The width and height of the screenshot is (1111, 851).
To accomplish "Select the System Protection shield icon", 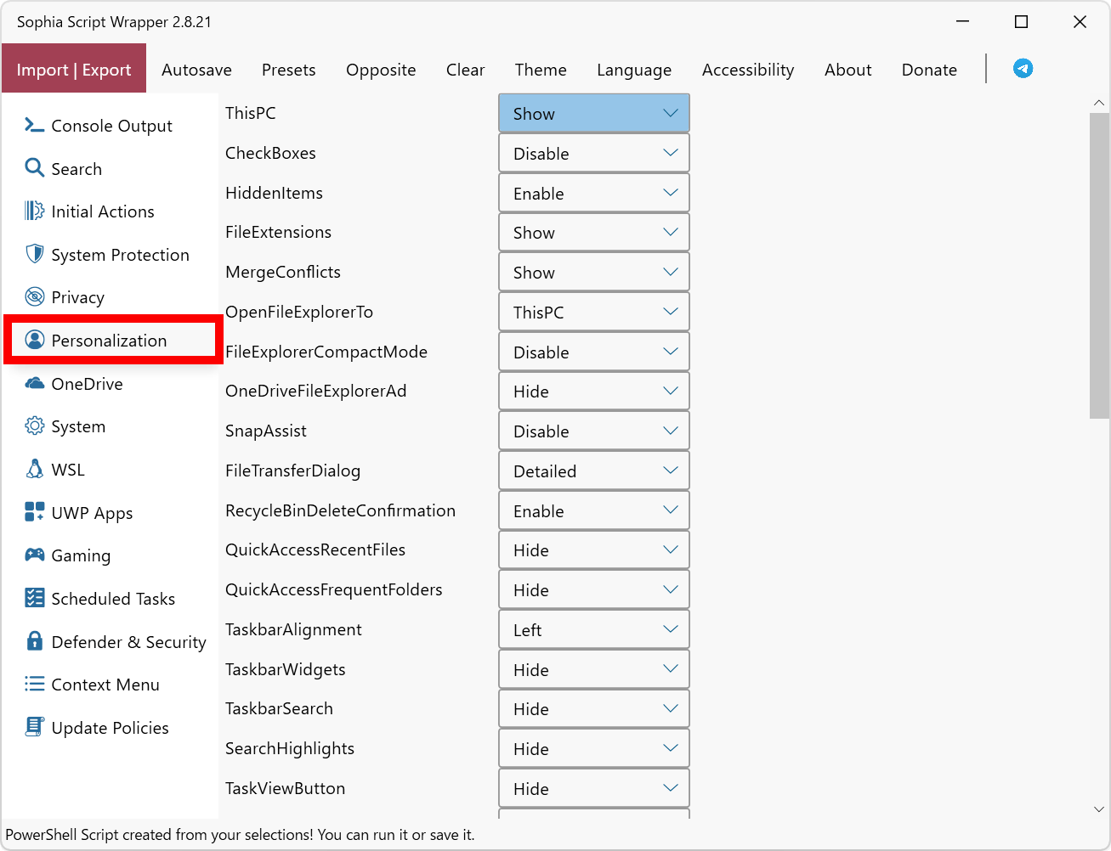I will 34,254.
